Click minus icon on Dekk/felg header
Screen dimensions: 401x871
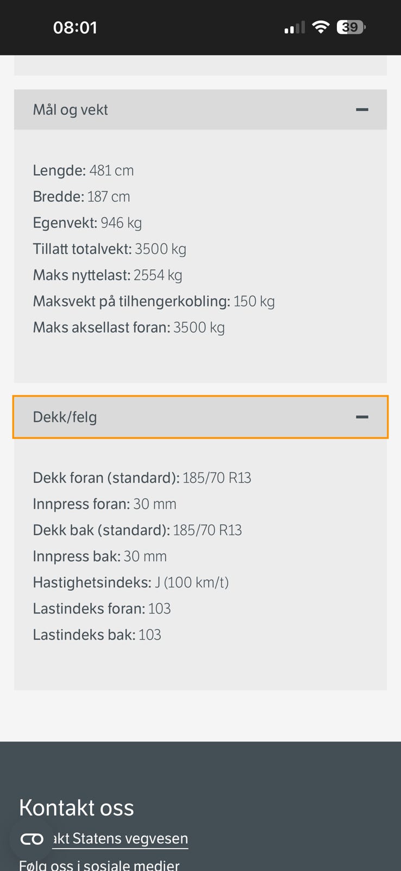(x=362, y=417)
